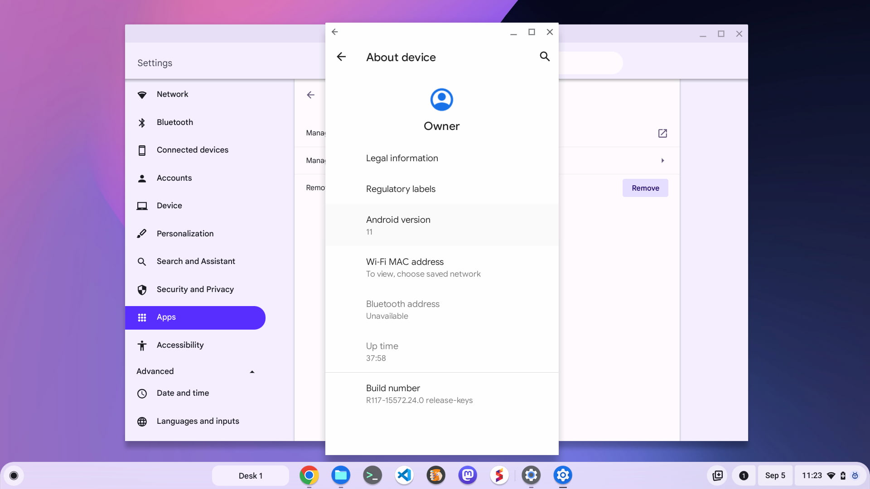Open the Accessibility settings section
Image resolution: width=870 pixels, height=489 pixels.
point(180,345)
